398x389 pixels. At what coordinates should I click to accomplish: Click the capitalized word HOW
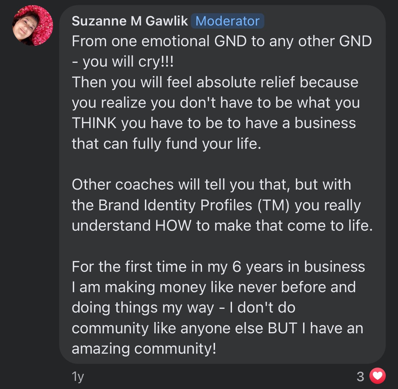coord(173,226)
